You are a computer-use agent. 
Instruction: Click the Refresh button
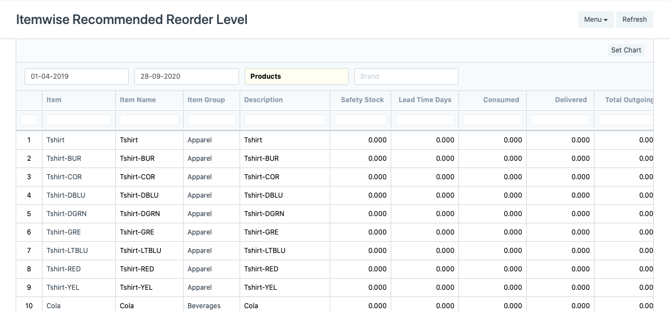pos(634,20)
